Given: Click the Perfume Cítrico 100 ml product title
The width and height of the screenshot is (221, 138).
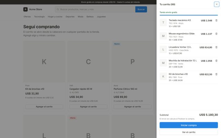Looking at the screenshot, I should click(125, 89).
